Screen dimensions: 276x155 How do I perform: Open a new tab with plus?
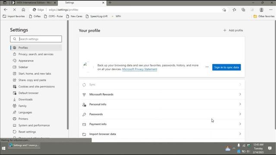110,3
